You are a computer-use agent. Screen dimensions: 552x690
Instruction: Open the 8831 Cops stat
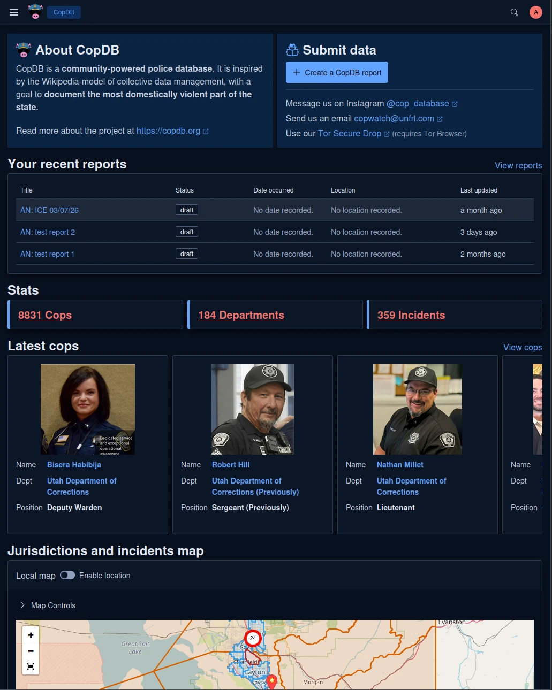click(45, 315)
